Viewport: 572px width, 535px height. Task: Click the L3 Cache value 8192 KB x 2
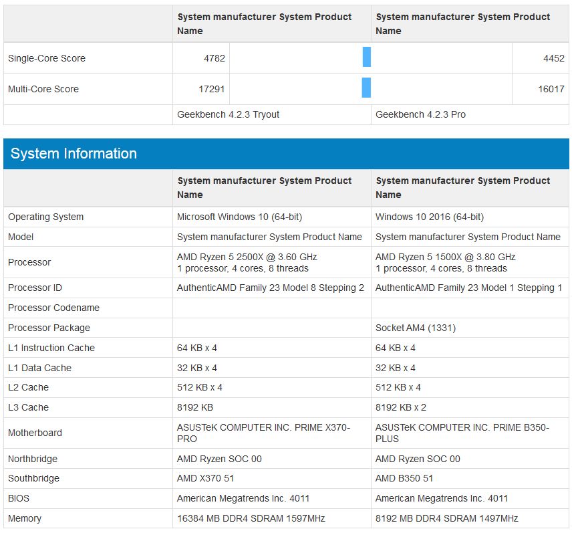coord(400,407)
